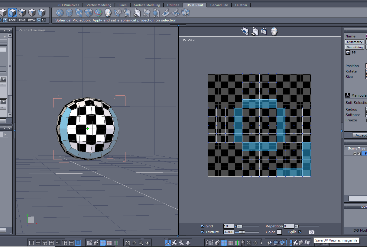This screenshot has height=247, width=367.
Task: Click the head-shaped UV unfold icon in toolbar
Action: click(x=108, y=13)
